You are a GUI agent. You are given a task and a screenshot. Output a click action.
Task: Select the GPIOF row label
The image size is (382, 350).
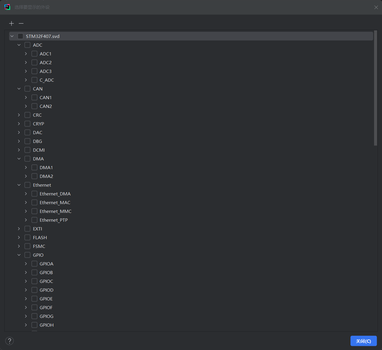click(x=46, y=307)
